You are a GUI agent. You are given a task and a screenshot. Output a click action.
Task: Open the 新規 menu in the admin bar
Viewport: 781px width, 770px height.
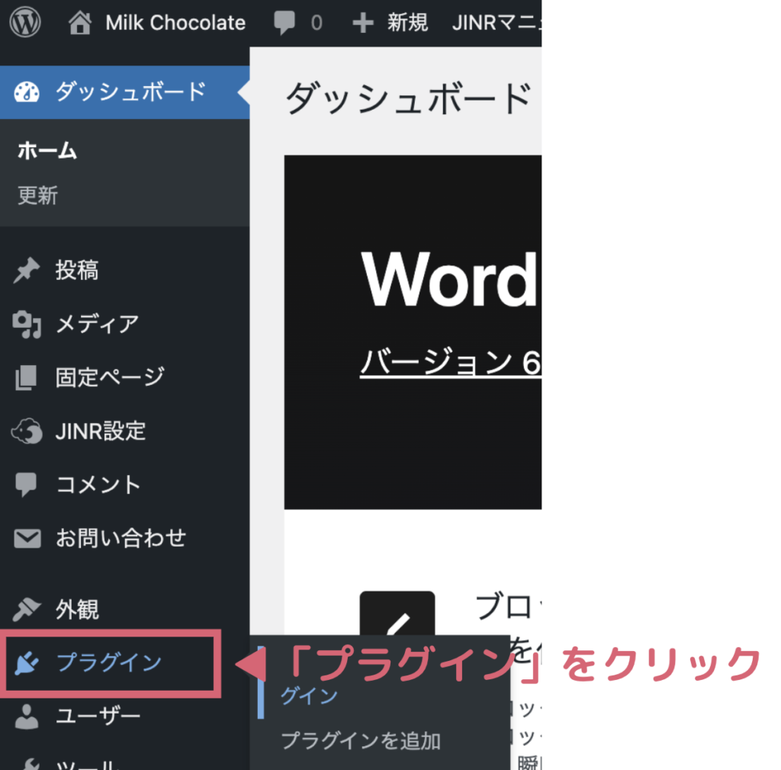(407, 23)
